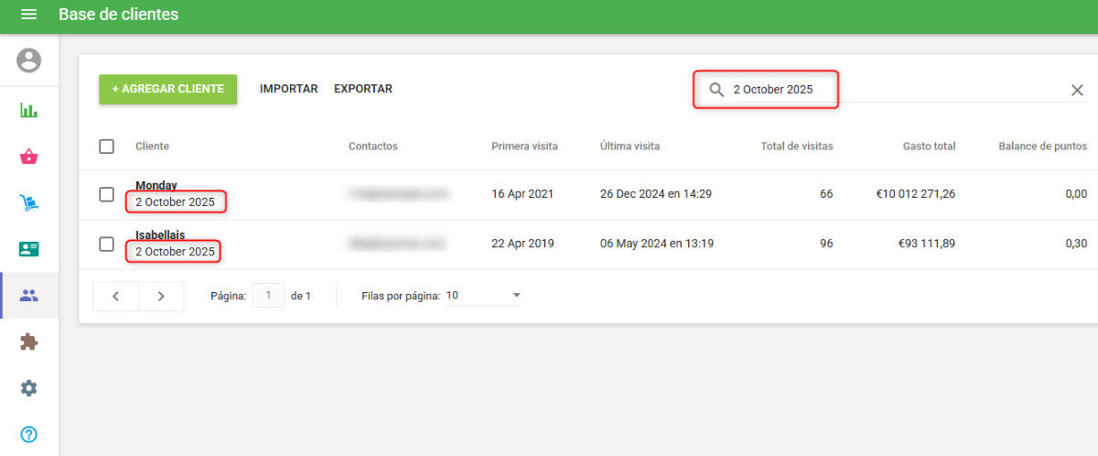This screenshot has width=1098, height=456.
Task: Check the box for client Monday
Action: point(107,194)
